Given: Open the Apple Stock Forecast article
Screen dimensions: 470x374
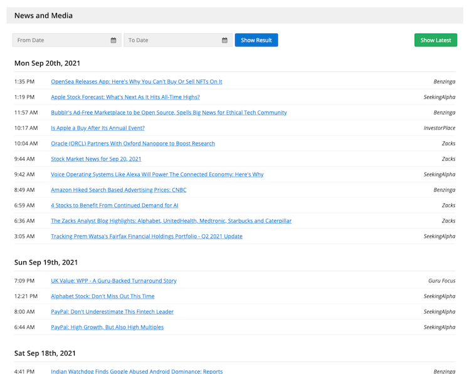Looking at the screenshot, I should [125, 97].
